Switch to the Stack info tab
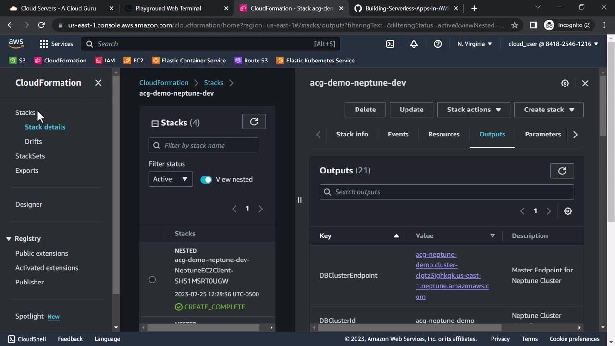615x346 pixels. click(x=352, y=135)
